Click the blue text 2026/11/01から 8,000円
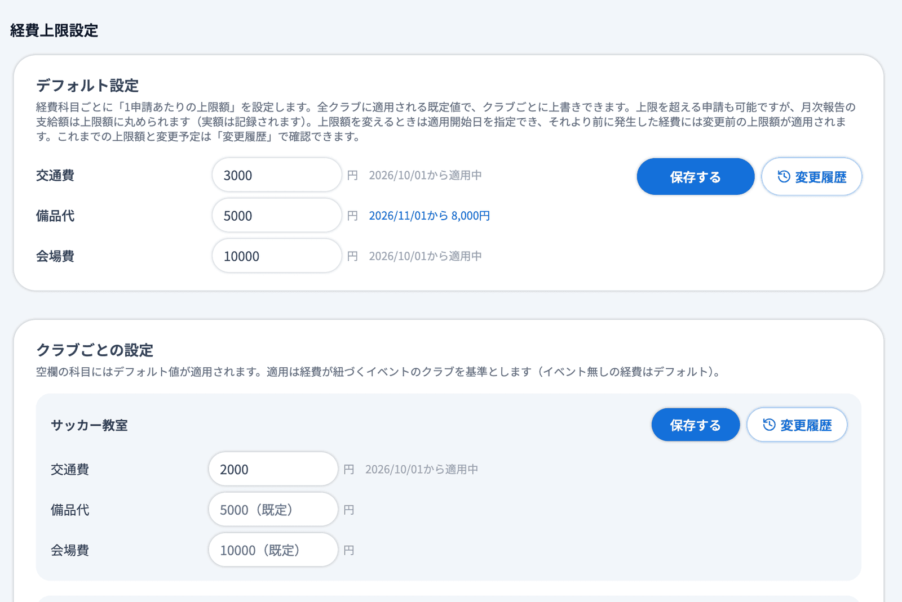The width and height of the screenshot is (902, 602). click(430, 216)
